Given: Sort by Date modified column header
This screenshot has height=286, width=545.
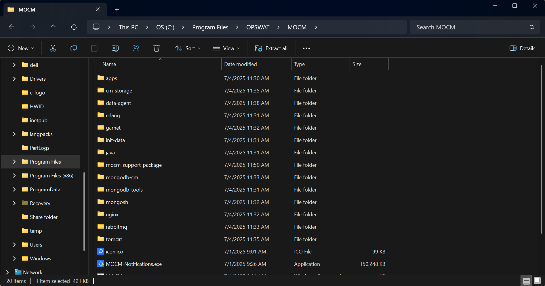Looking at the screenshot, I should [240, 64].
